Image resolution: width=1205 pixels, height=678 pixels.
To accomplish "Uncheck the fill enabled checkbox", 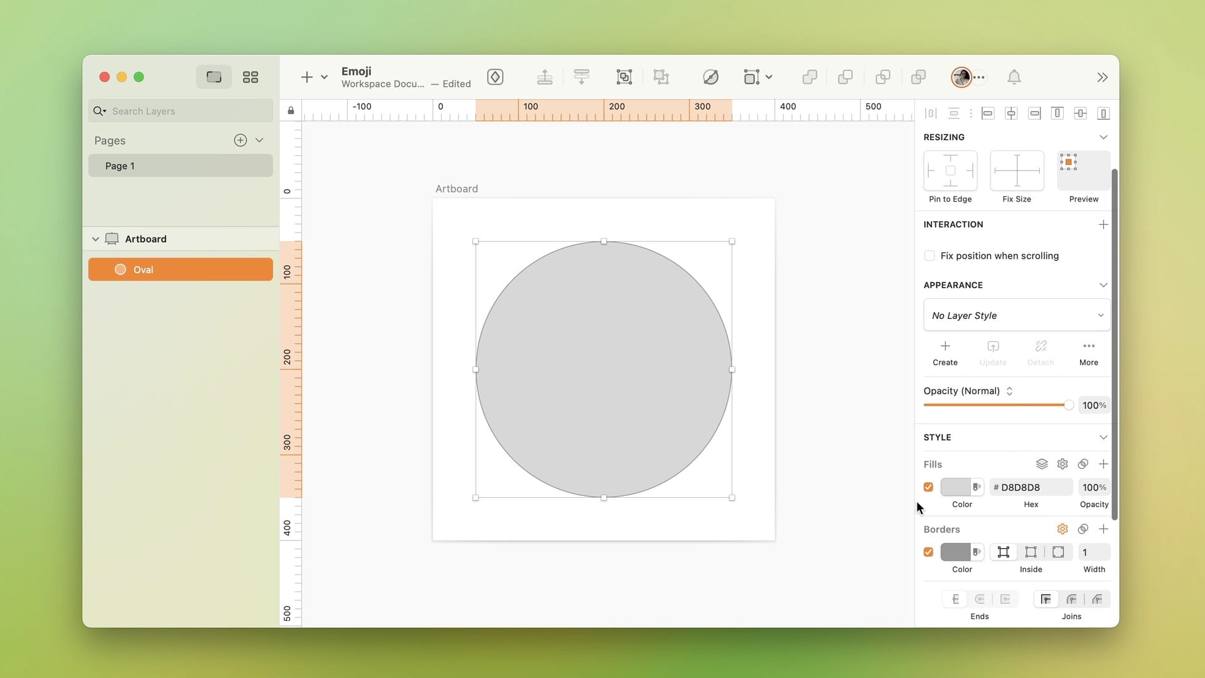I will (929, 487).
